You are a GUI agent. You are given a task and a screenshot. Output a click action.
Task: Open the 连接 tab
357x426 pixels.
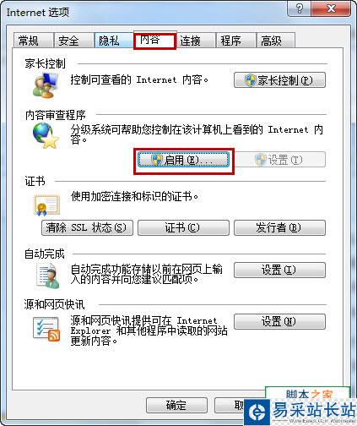coord(196,41)
